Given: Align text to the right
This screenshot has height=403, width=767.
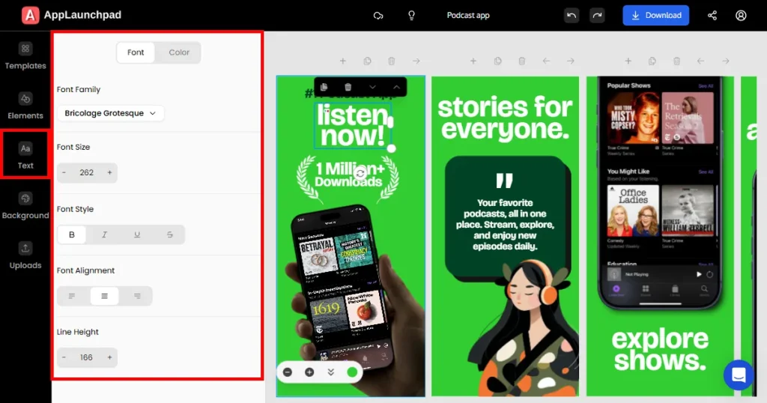Looking at the screenshot, I should click(137, 296).
